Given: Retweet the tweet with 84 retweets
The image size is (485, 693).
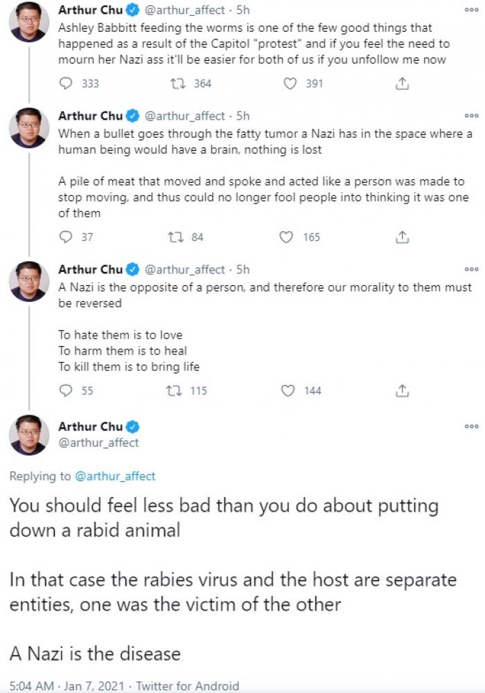Looking at the screenshot, I should tap(177, 237).
